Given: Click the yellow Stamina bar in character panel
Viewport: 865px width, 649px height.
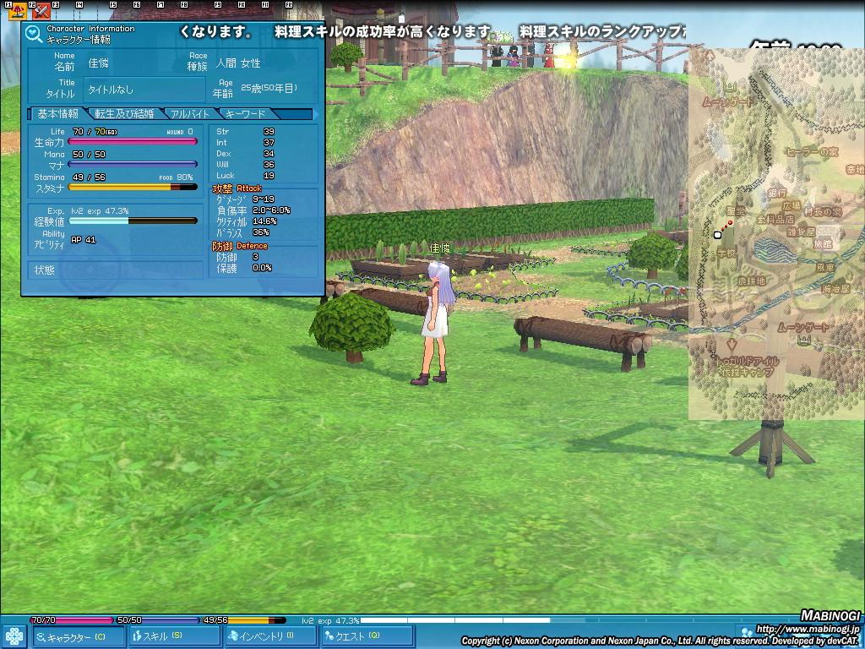Looking at the screenshot, I should click(x=133, y=188).
